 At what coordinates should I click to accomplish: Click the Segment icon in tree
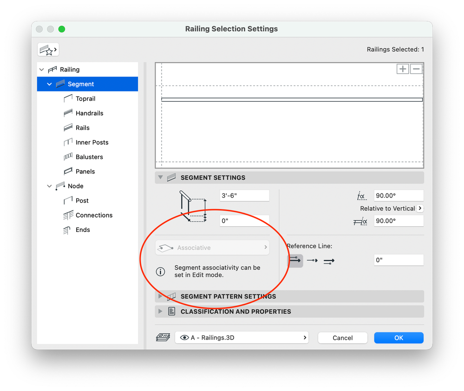click(x=60, y=84)
